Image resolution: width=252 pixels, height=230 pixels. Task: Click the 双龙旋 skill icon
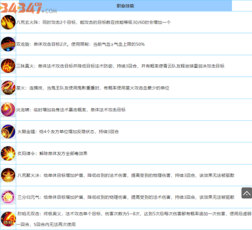click(x=8, y=44)
